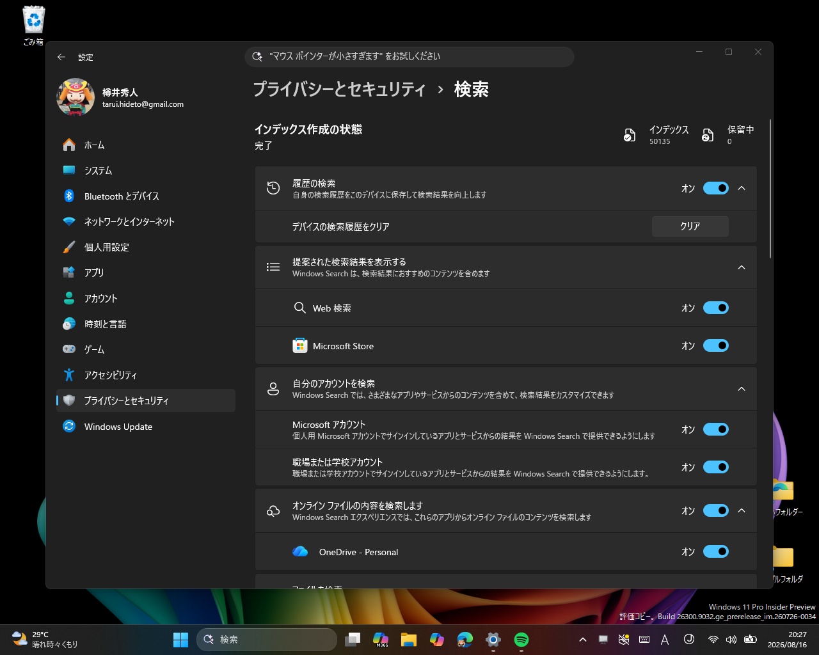Click the 個人用設定 label in sidebar
Viewport: 819px width, 655px height.
[x=107, y=248]
